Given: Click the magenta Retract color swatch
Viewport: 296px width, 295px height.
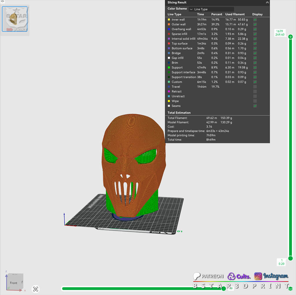Looking at the screenshot, I should 169,92.
